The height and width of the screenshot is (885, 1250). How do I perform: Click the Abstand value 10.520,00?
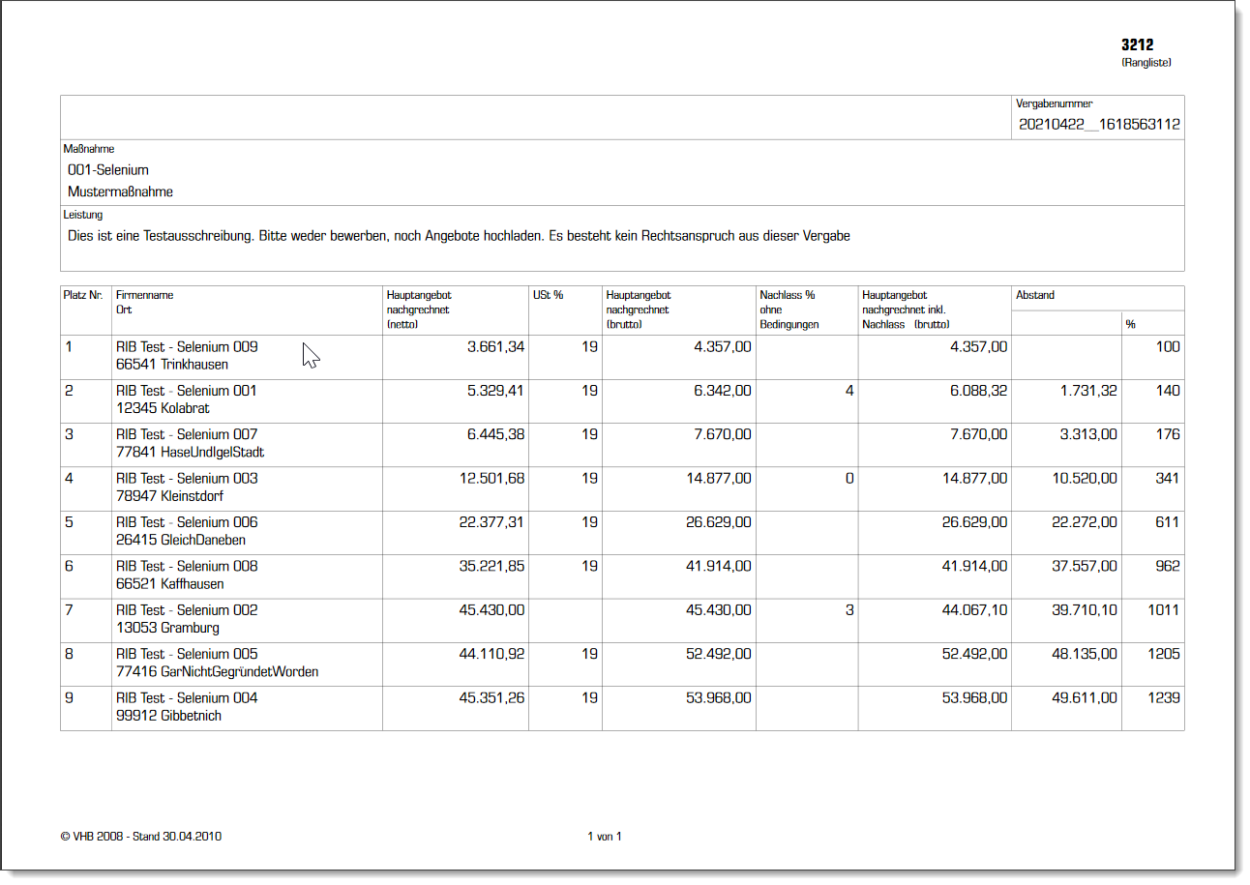click(1084, 479)
